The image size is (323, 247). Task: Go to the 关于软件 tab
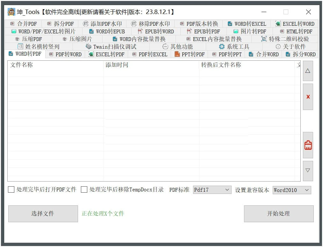(291, 47)
